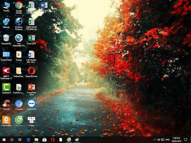Screen dimensions: 191x143
Task: Open the Cốc Cốc browser shortcut
Action: coord(19,120)
